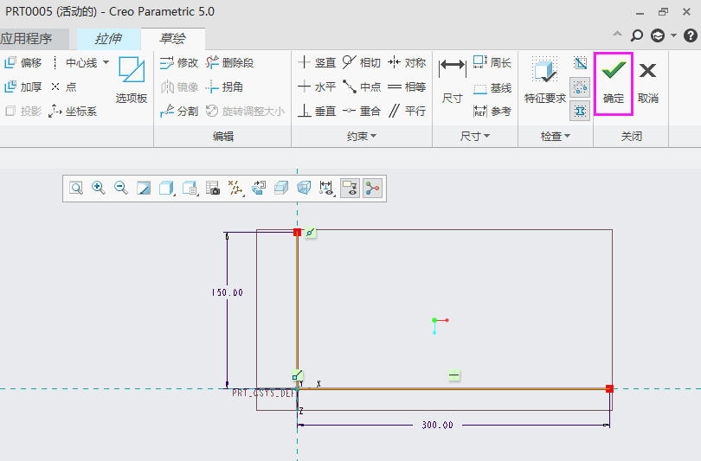Open the Saved Orientations dropdown
The height and width of the screenshot is (461, 701).
pyautogui.click(x=190, y=188)
